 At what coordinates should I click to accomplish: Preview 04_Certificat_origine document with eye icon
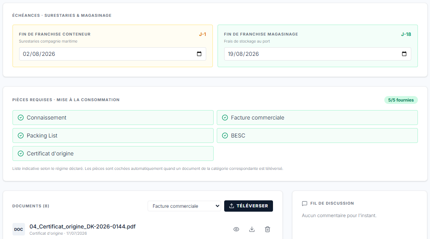pyautogui.click(x=236, y=229)
